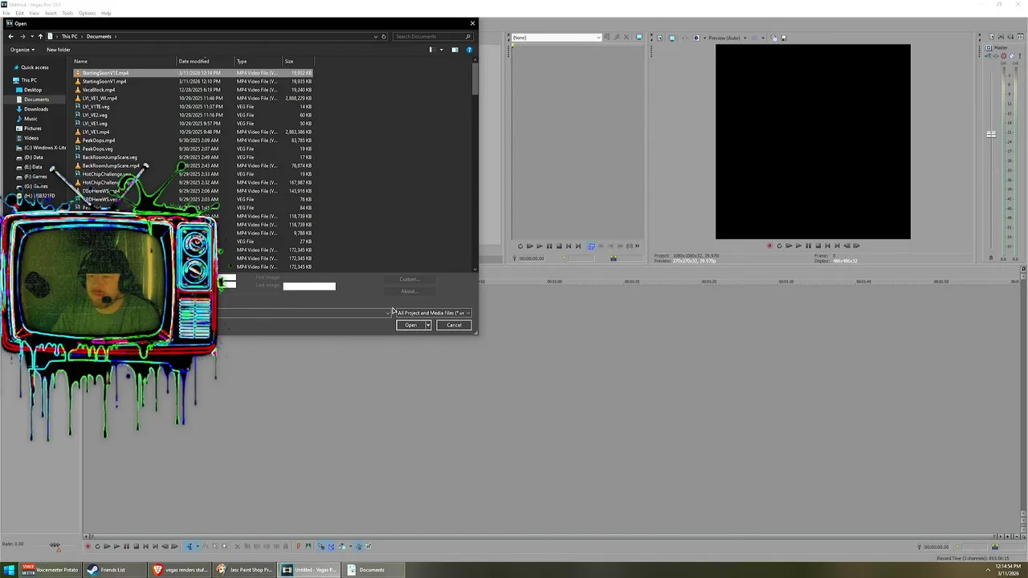1028x578 pixels.
Task: Click the video preview Record button
Action: [x=769, y=246]
